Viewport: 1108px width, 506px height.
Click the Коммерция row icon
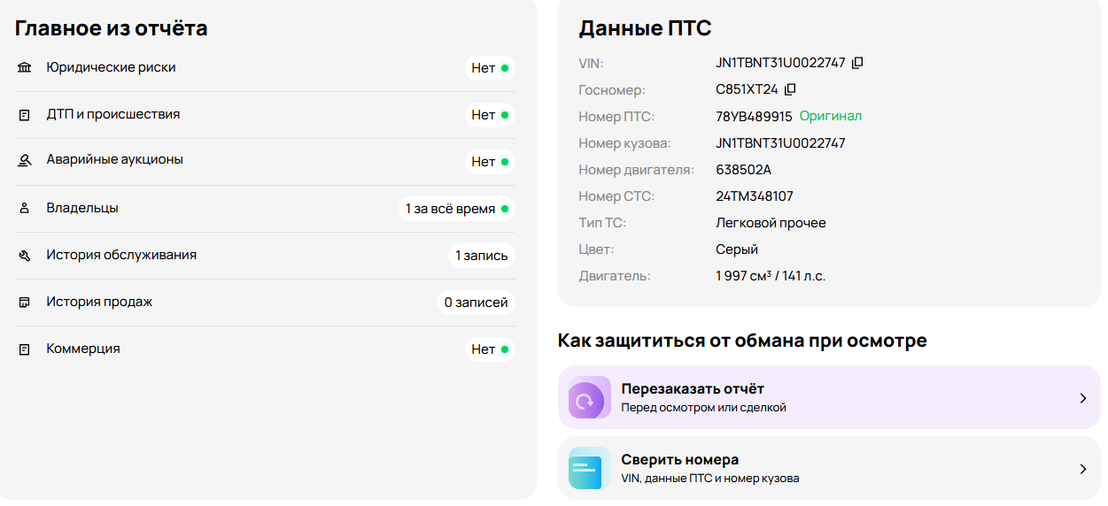pyautogui.click(x=25, y=349)
